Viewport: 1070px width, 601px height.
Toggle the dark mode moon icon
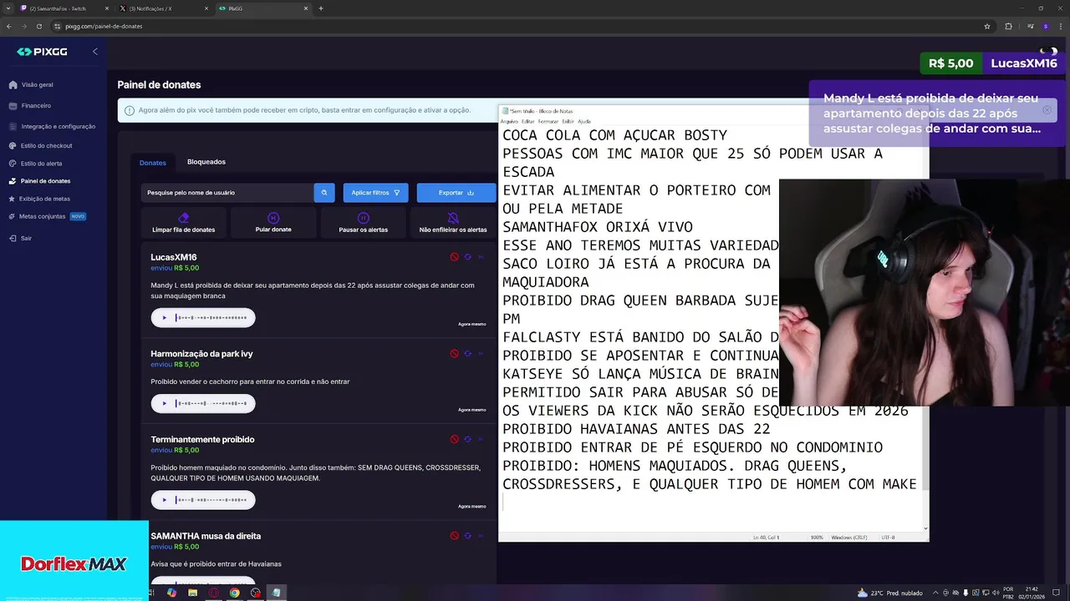tap(1048, 52)
